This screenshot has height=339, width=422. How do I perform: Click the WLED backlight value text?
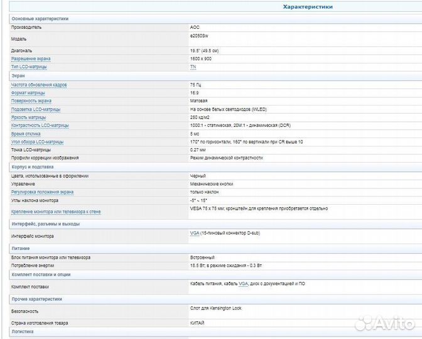pyautogui.click(x=229, y=109)
